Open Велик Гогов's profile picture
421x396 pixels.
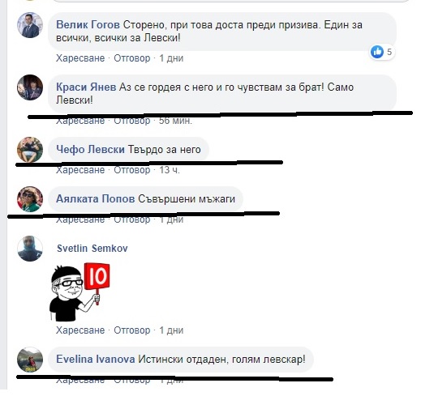point(30,25)
